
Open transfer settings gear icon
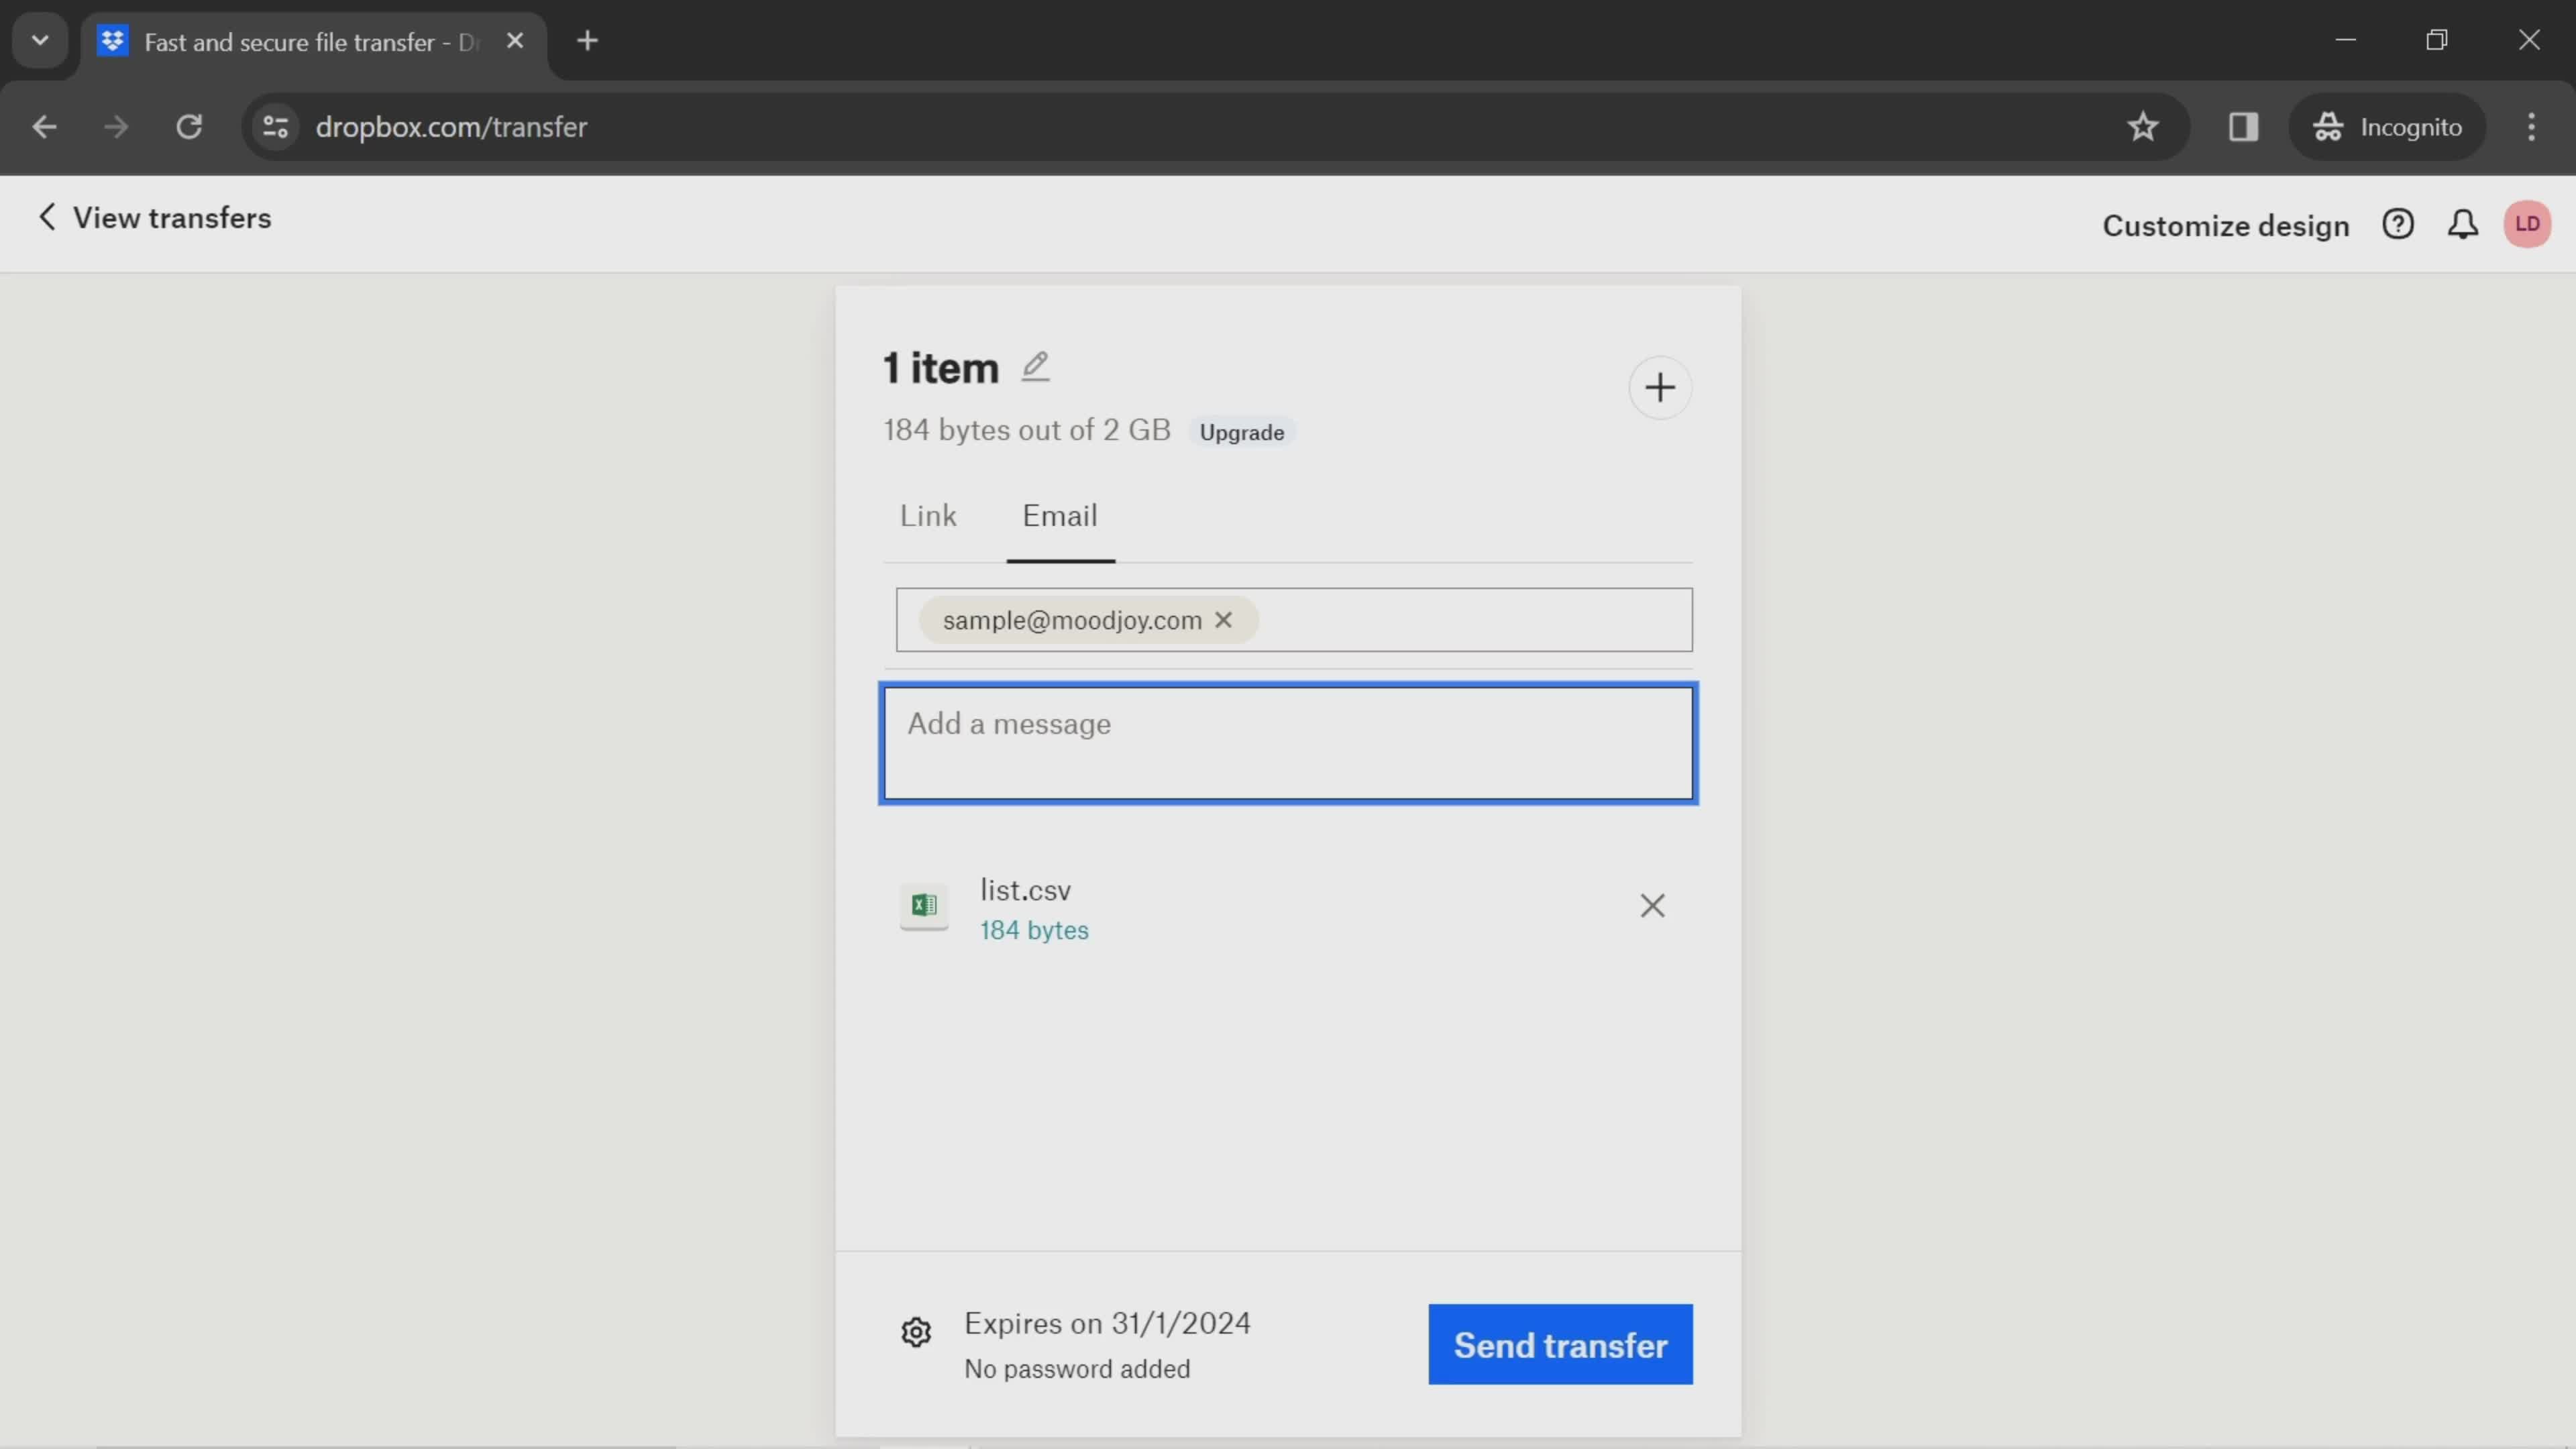916,1332
